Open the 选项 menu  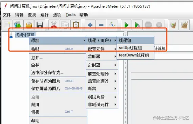point(57,15)
